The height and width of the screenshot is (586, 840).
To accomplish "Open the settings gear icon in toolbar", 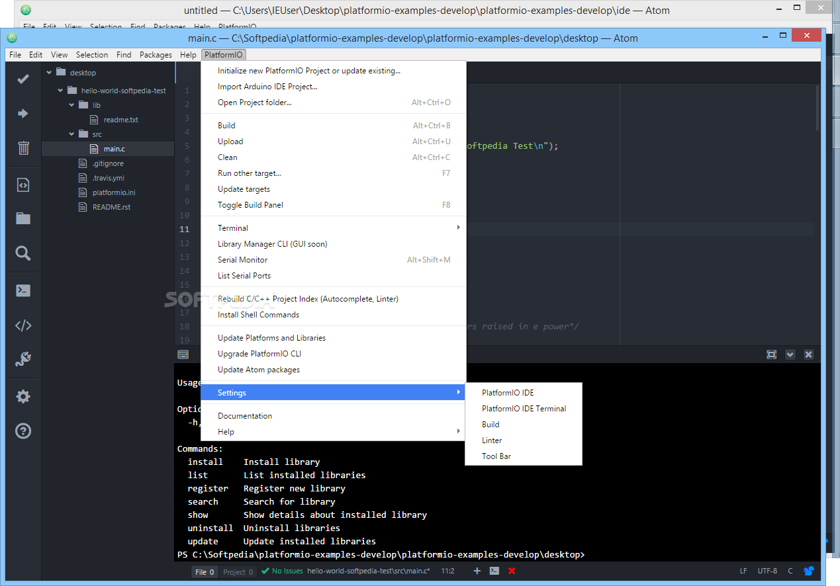I will click(x=23, y=396).
